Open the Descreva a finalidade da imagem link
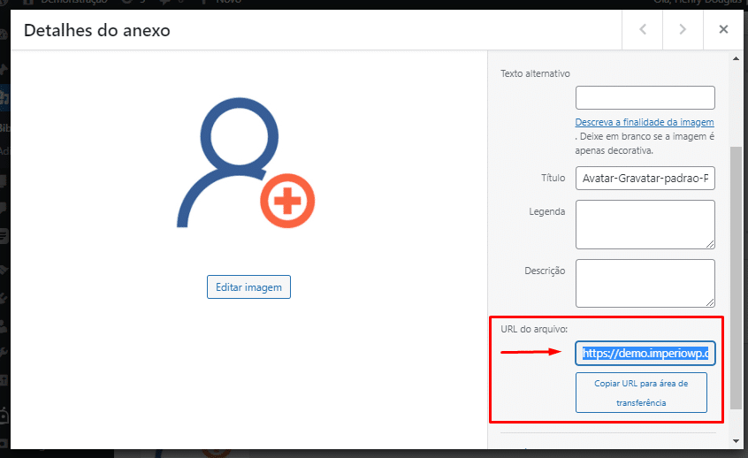The width and height of the screenshot is (748, 458). click(x=644, y=122)
